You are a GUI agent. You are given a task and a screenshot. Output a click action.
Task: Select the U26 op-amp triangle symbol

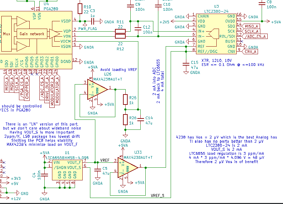click(x=97, y=90)
